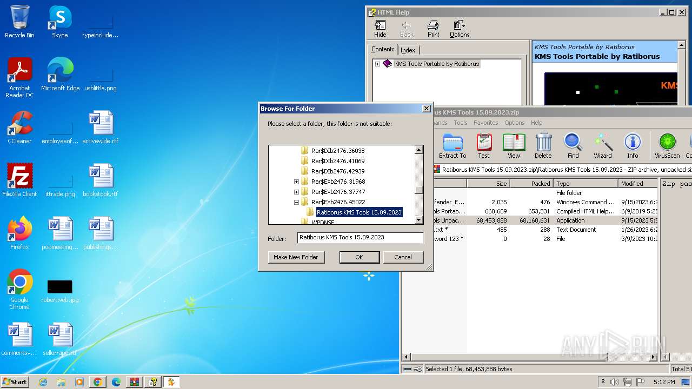Select the Microsoft Edge desktop shortcut
The image size is (692, 389).
60,75
